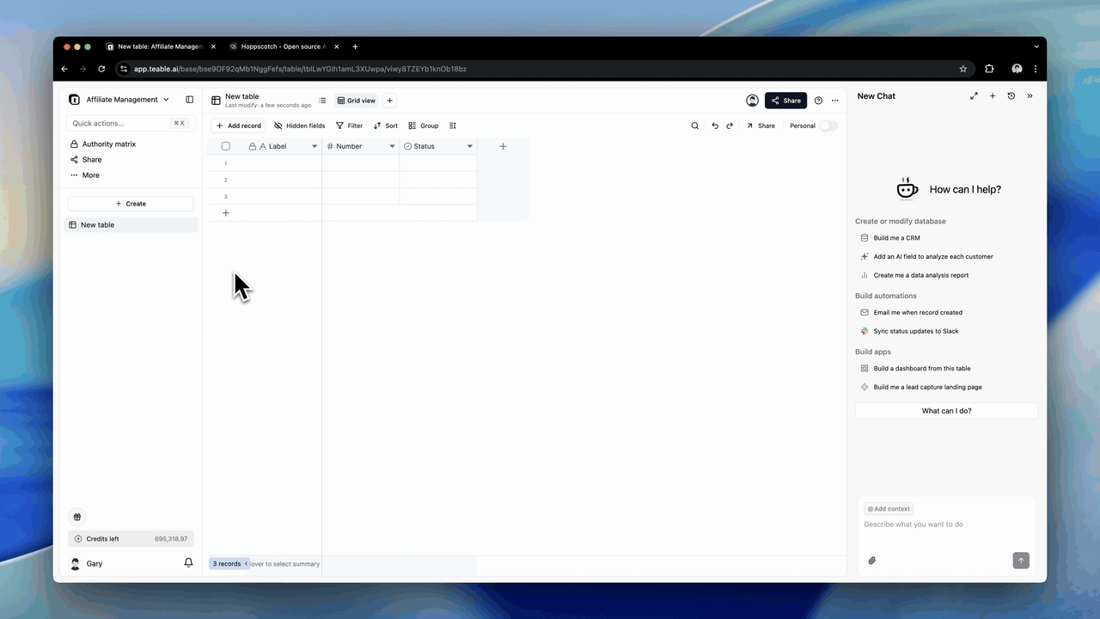This screenshot has height=619, width=1100.
Task: Switch to the Hoppscotch browser tab
Action: point(282,46)
